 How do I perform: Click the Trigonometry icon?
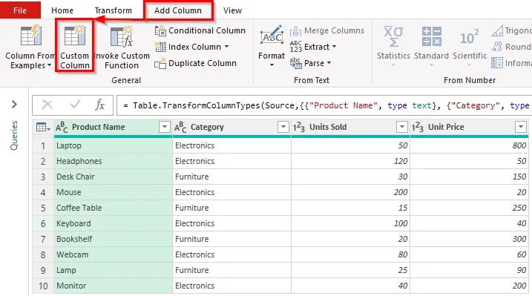[x=497, y=31]
